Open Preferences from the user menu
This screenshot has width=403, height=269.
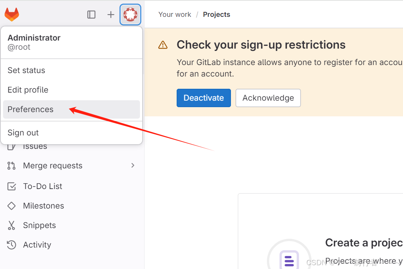tap(71, 109)
